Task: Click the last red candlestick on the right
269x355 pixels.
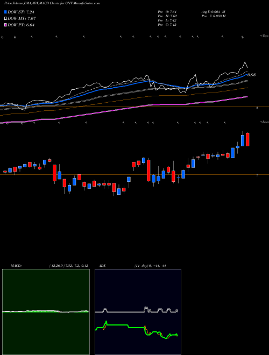Action: point(247,139)
